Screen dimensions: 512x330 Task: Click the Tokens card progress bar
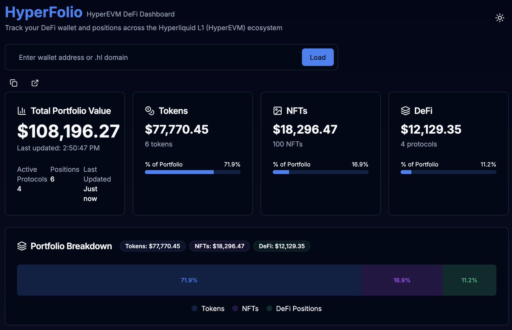(x=193, y=172)
